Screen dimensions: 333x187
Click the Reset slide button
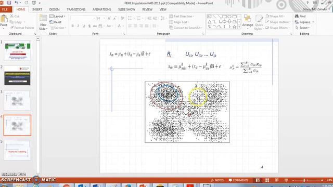pos(56,22)
